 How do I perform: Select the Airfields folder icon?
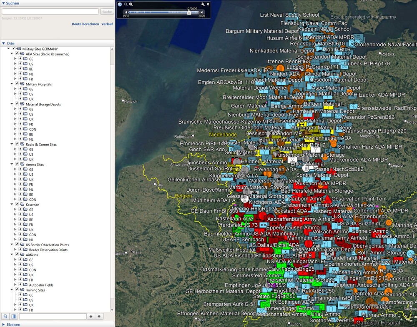(22, 255)
